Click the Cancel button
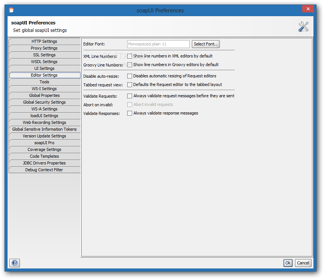The width and height of the screenshot is (324, 279). [x=303, y=263]
